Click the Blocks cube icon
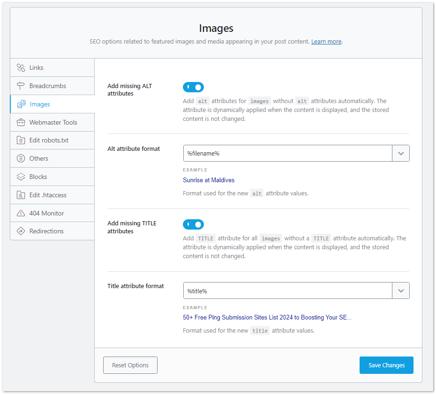436x394 pixels. click(21, 177)
